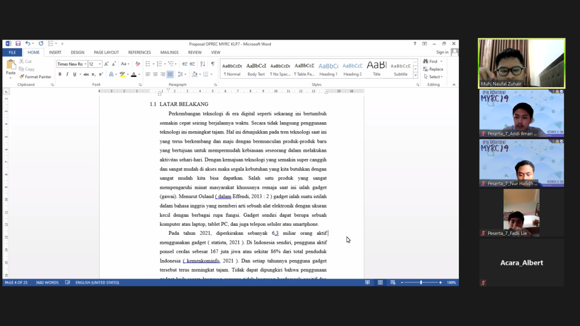This screenshot has width=580, height=326.
Task: Switch to Web Layout view in status bar
Action: tap(393, 282)
